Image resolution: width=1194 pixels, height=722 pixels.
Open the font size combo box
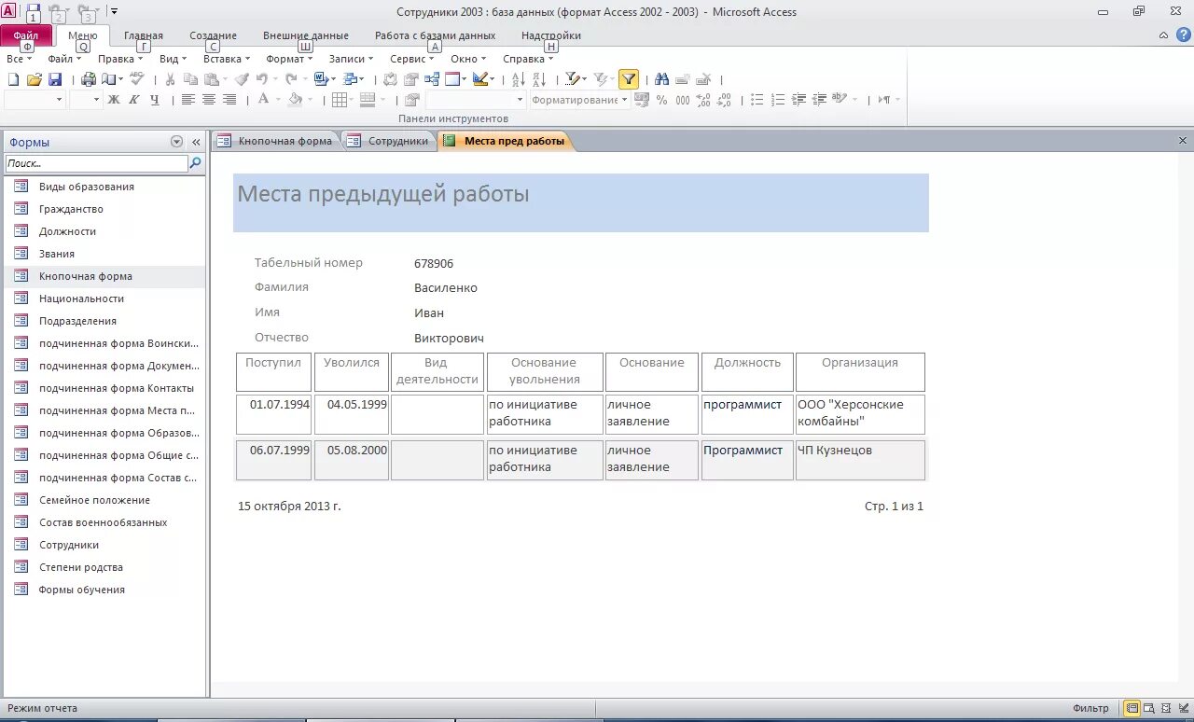(x=86, y=100)
